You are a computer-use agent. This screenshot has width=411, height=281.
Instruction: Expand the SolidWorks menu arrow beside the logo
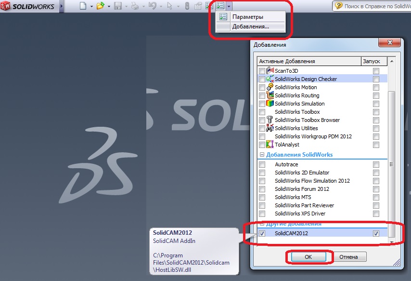(62, 6)
